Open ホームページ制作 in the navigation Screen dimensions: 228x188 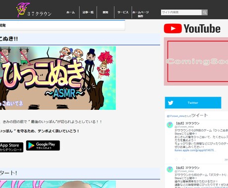[x=140, y=14]
